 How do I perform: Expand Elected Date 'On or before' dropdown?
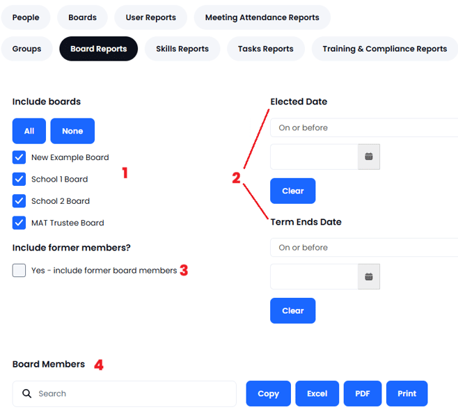[x=364, y=127]
